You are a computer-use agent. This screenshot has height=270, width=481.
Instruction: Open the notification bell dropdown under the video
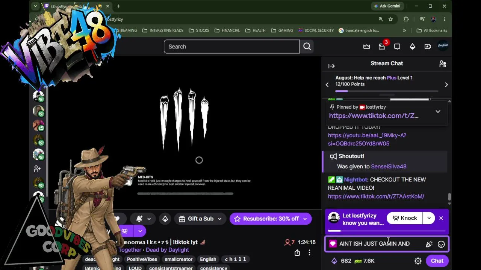[144, 219]
